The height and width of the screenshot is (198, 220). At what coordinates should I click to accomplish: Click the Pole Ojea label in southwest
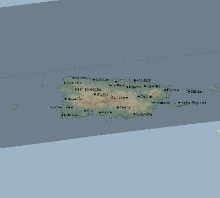point(72,115)
